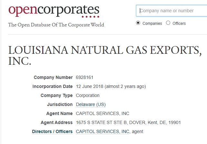Screen dimensions: 207x144
Task: Click the Agent Name value text
Action: point(102,113)
